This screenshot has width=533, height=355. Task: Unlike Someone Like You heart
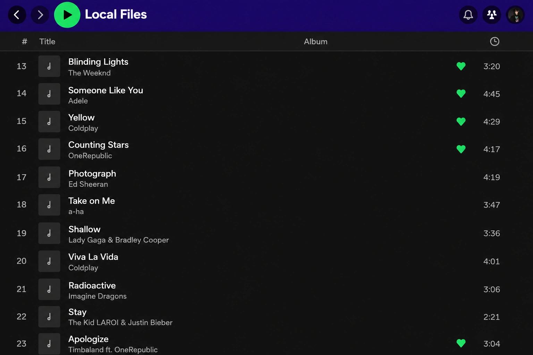pyautogui.click(x=461, y=94)
